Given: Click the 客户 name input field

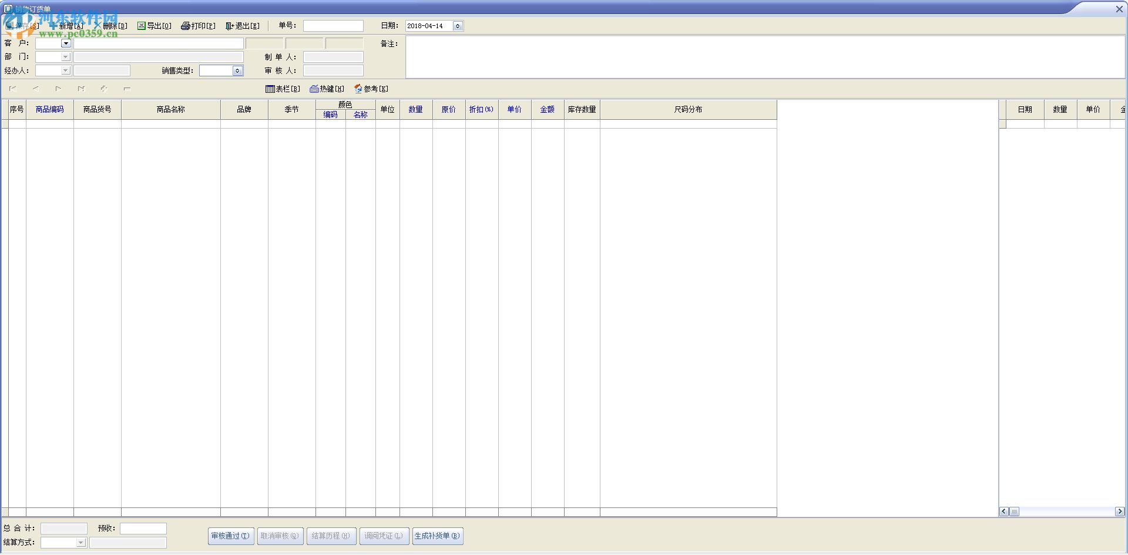Looking at the screenshot, I should [159, 43].
